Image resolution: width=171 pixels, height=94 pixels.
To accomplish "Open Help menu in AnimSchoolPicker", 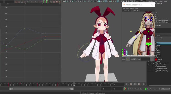I will [137, 8].
